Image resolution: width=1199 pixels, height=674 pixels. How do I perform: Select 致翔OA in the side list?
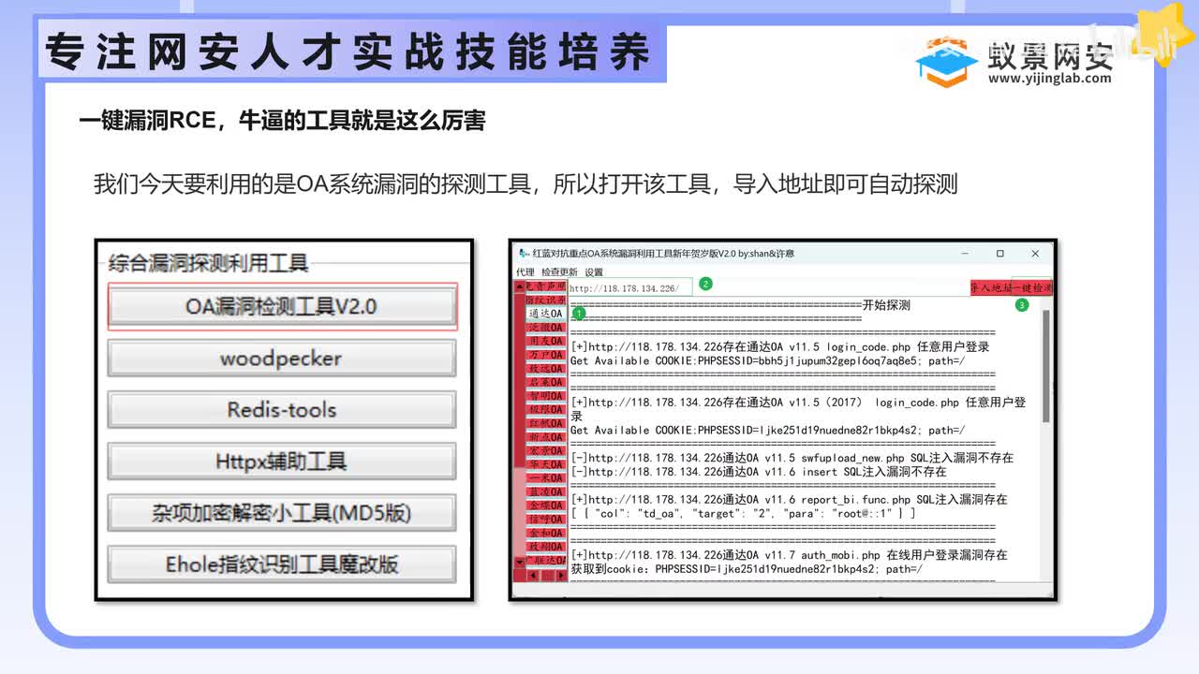[x=546, y=546]
